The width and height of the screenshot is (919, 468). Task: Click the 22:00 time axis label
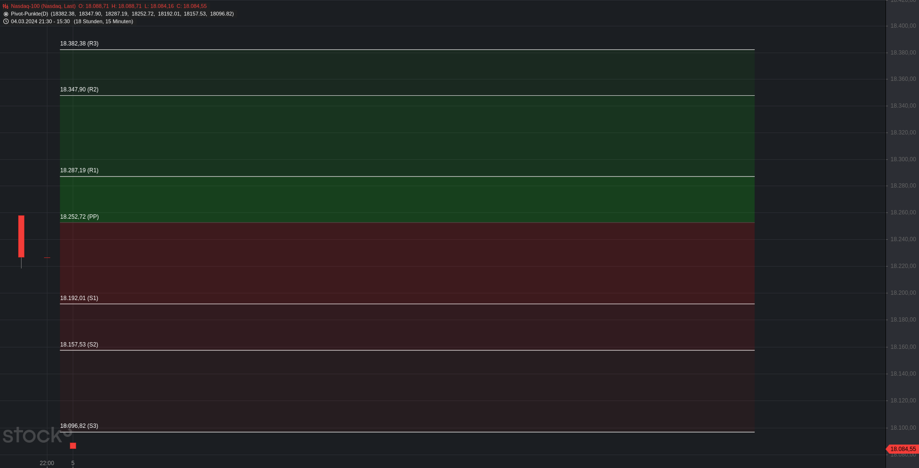click(x=47, y=463)
